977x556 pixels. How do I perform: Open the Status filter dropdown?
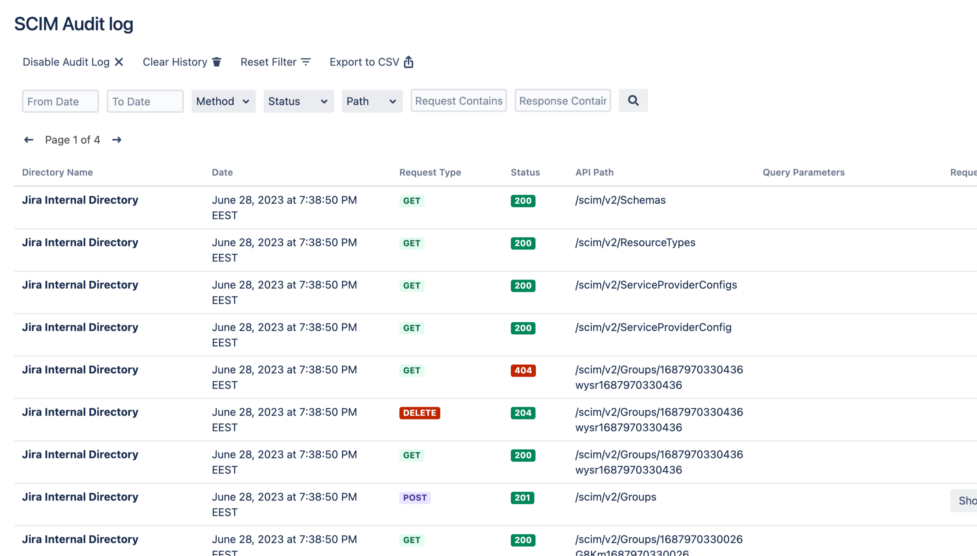(x=298, y=101)
